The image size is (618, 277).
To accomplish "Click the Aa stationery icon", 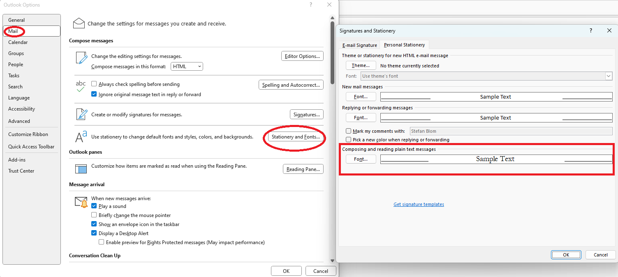I will tap(79, 136).
